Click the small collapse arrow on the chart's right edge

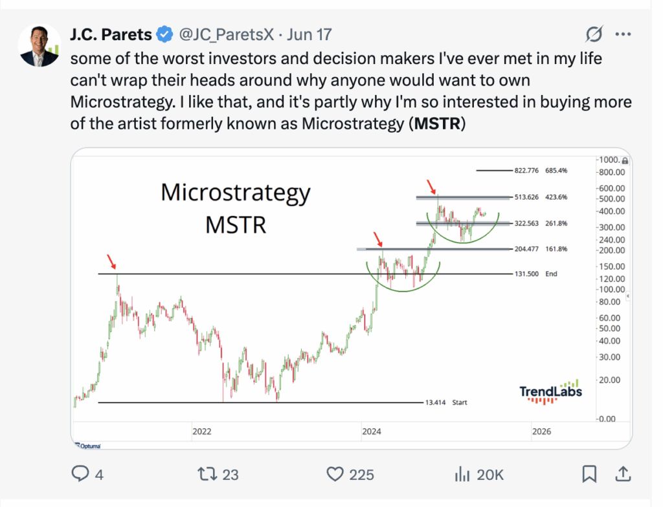[628, 296]
